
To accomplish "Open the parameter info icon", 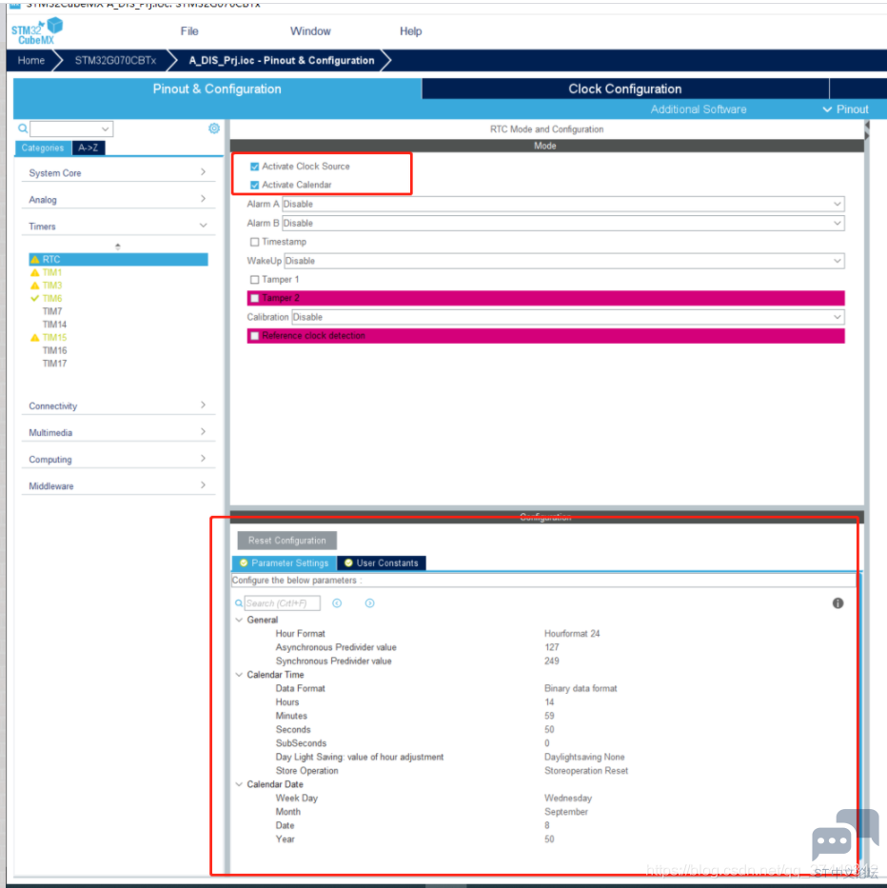I will (x=838, y=603).
